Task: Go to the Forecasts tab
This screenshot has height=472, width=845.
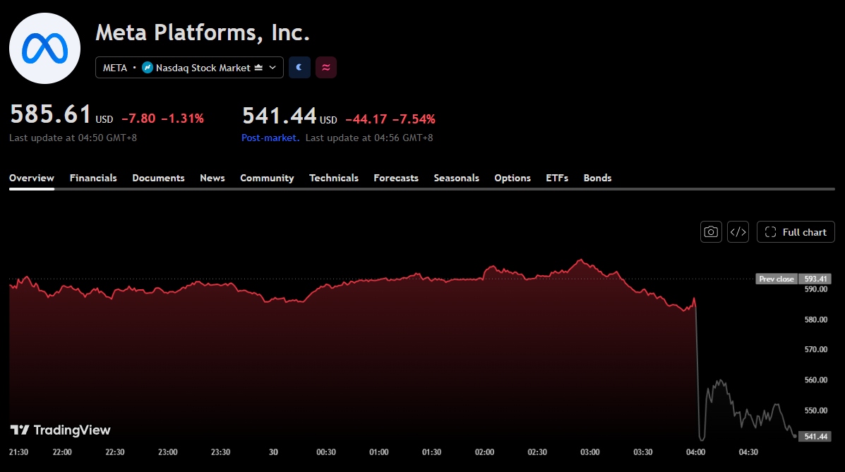Action: pos(396,178)
